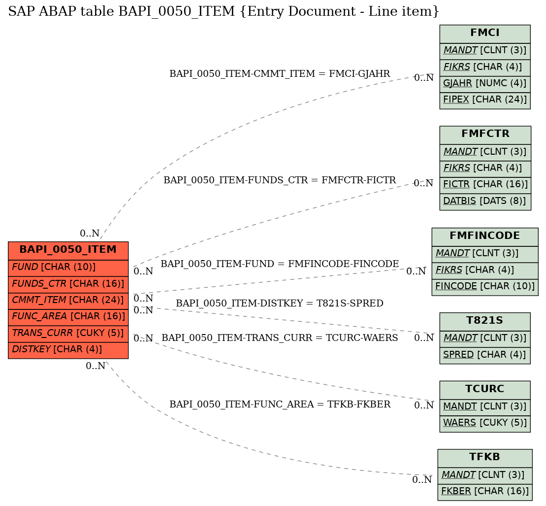Click SPRED [CHAR (4)] field in T821S

click(485, 355)
